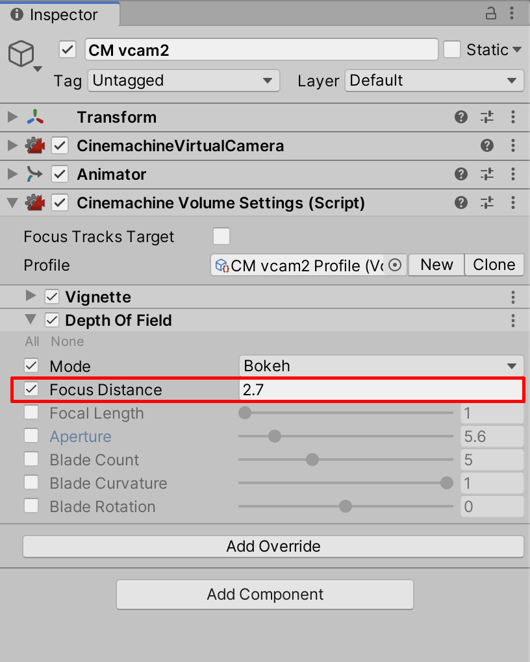Enable Focus Tracks Target checkbox

(221, 236)
